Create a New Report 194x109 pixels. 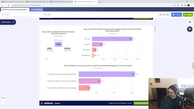pyautogui.click(x=37, y=9)
